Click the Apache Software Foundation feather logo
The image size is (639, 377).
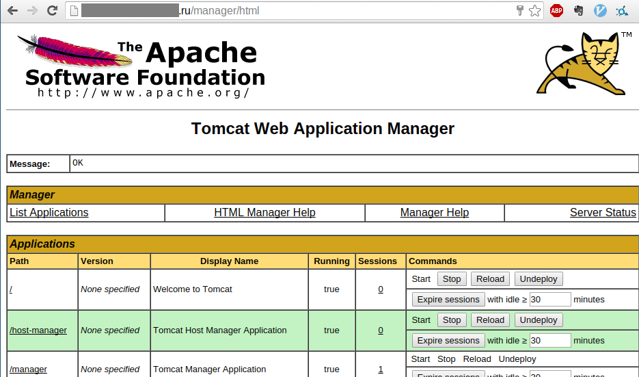point(141,66)
